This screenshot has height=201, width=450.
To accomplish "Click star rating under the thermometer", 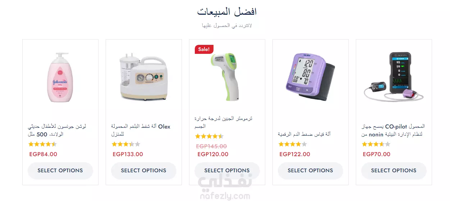I will (x=209, y=136).
